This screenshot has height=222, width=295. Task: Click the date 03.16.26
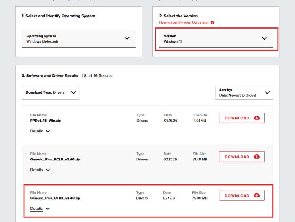[171, 121]
